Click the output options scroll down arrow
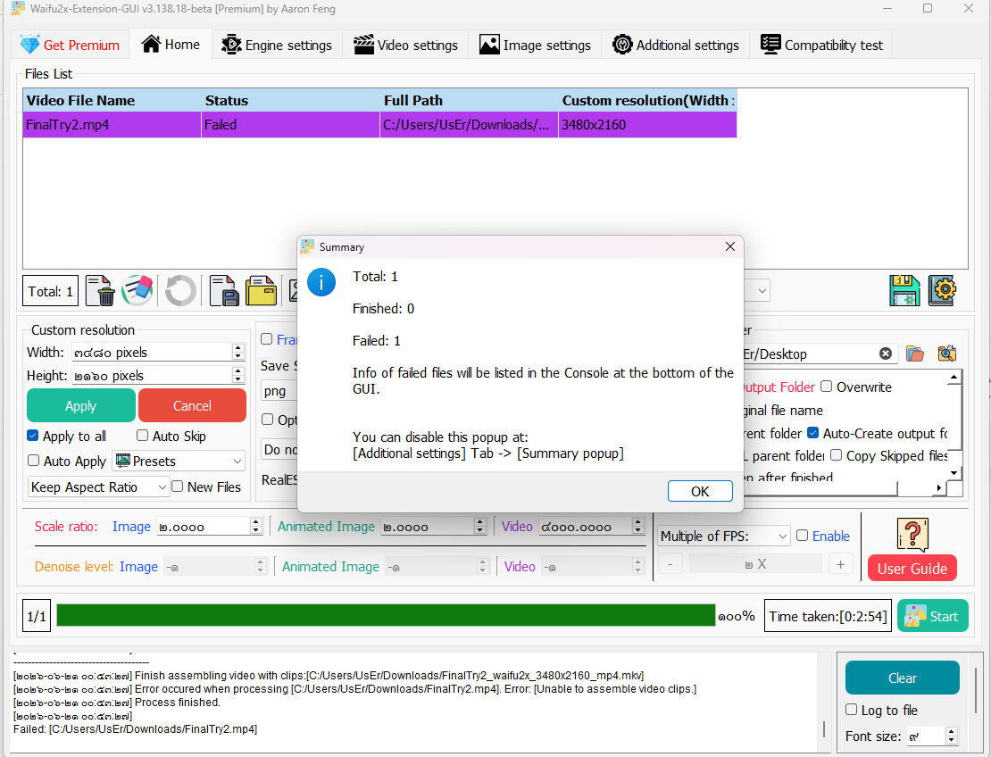Screen dimensions: 991x757 tap(954, 473)
